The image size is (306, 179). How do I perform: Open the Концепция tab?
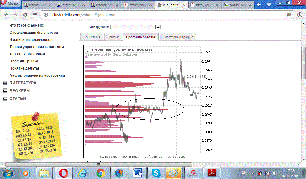coord(92,37)
